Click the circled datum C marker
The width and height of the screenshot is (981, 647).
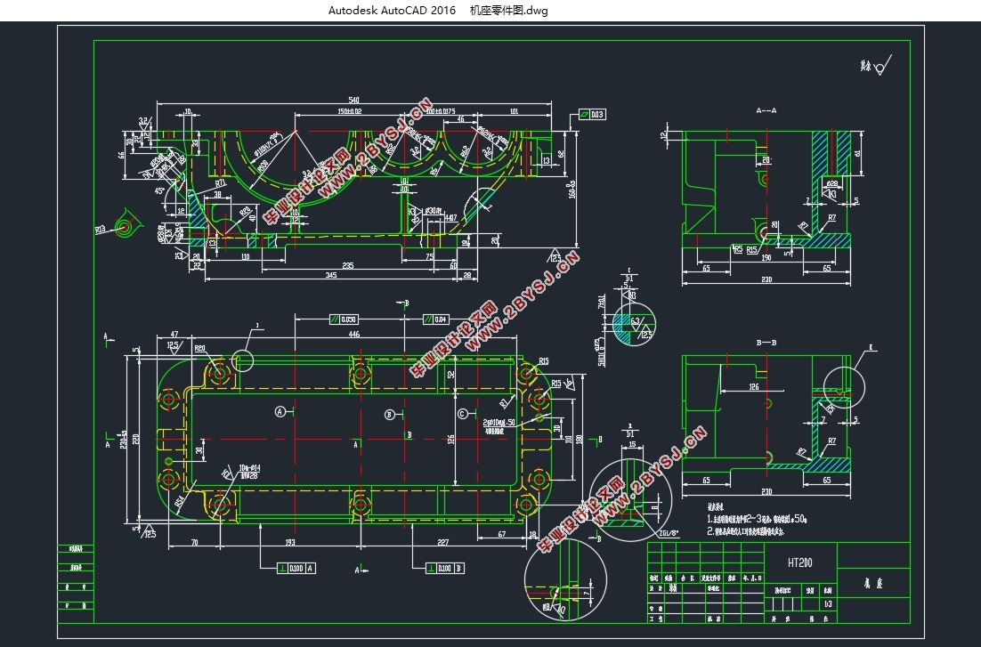click(x=462, y=414)
